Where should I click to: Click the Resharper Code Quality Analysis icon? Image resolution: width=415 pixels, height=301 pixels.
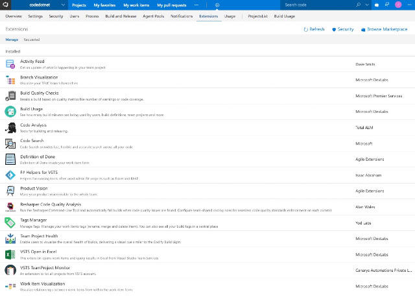[10, 207]
